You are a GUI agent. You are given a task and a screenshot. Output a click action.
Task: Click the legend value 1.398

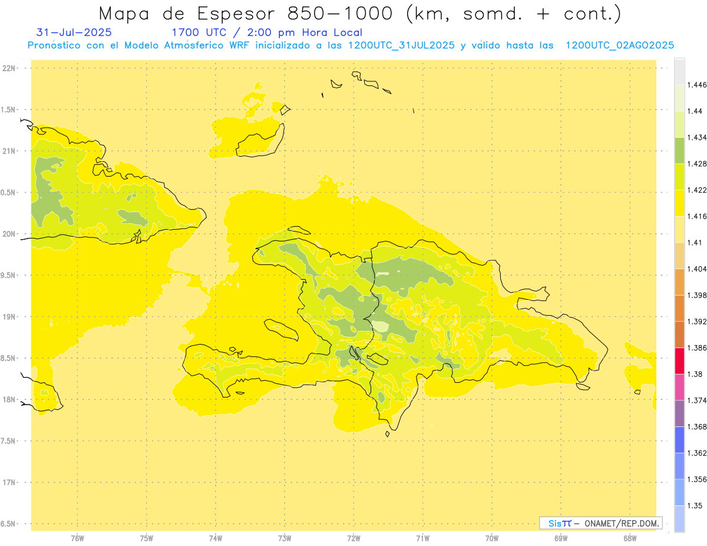point(698,295)
